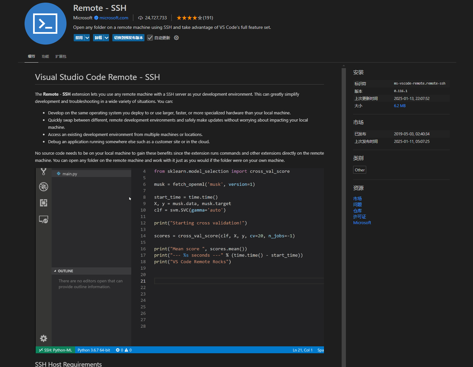Click the 类别 categories section heading
The image size is (473, 367).
358,158
